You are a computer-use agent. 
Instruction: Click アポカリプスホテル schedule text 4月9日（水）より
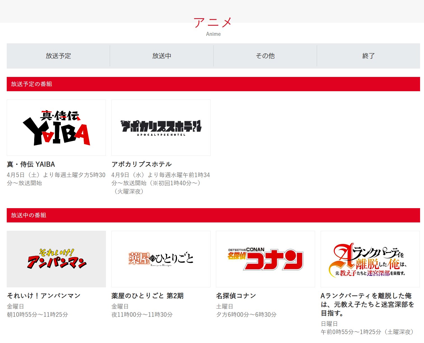click(x=161, y=183)
